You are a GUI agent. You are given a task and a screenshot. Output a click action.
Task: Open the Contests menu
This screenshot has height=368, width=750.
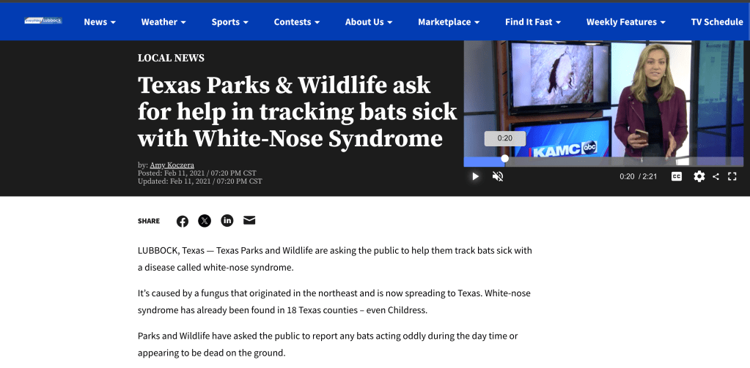coord(296,22)
